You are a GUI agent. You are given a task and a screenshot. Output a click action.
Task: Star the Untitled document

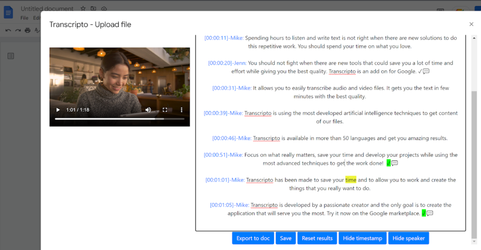pyautogui.click(x=83, y=8)
